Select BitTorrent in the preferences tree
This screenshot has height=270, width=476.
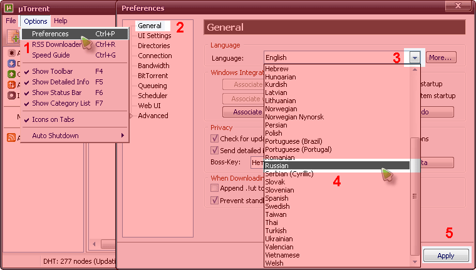153,76
